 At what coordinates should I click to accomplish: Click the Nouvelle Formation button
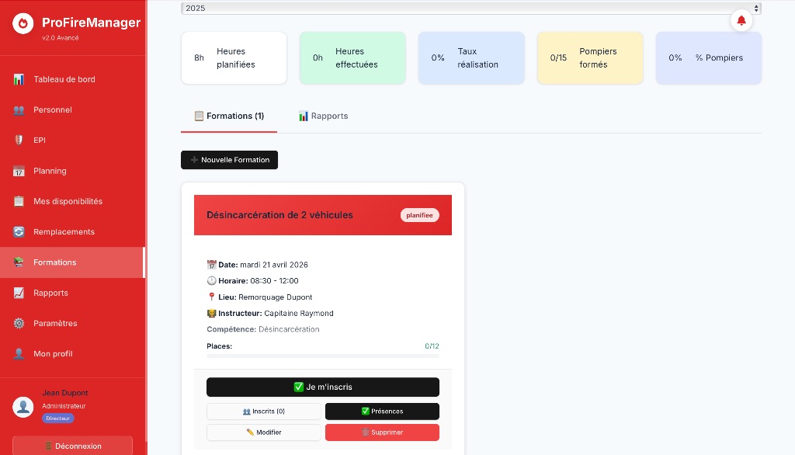pyautogui.click(x=229, y=160)
